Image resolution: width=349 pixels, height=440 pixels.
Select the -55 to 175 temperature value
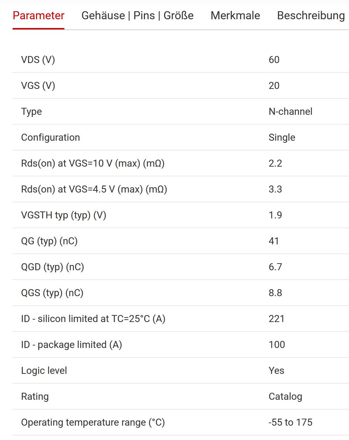[x=291, y=422]
